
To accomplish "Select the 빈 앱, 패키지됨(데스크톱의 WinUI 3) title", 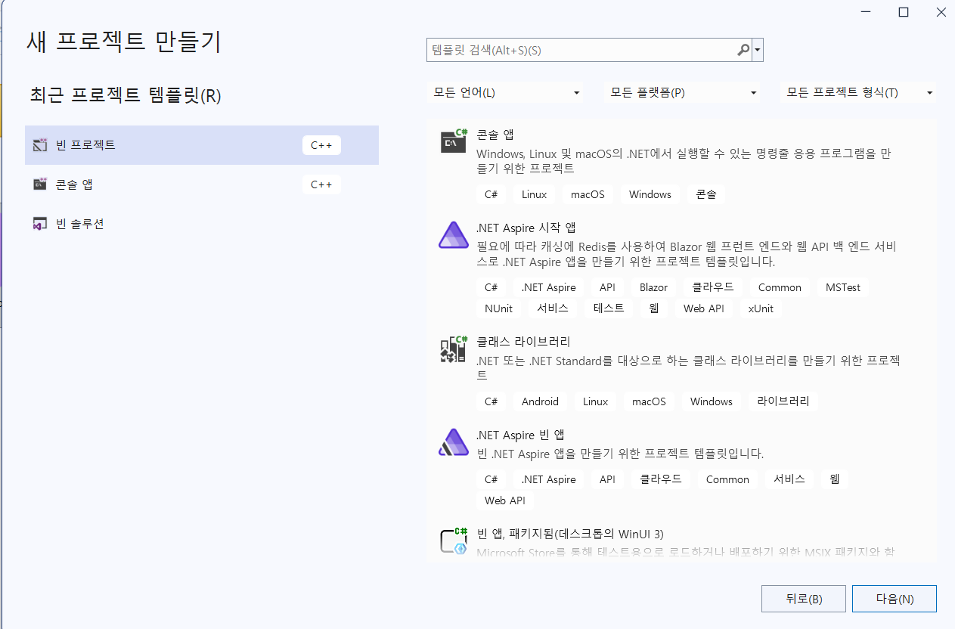I will (570, 534).
